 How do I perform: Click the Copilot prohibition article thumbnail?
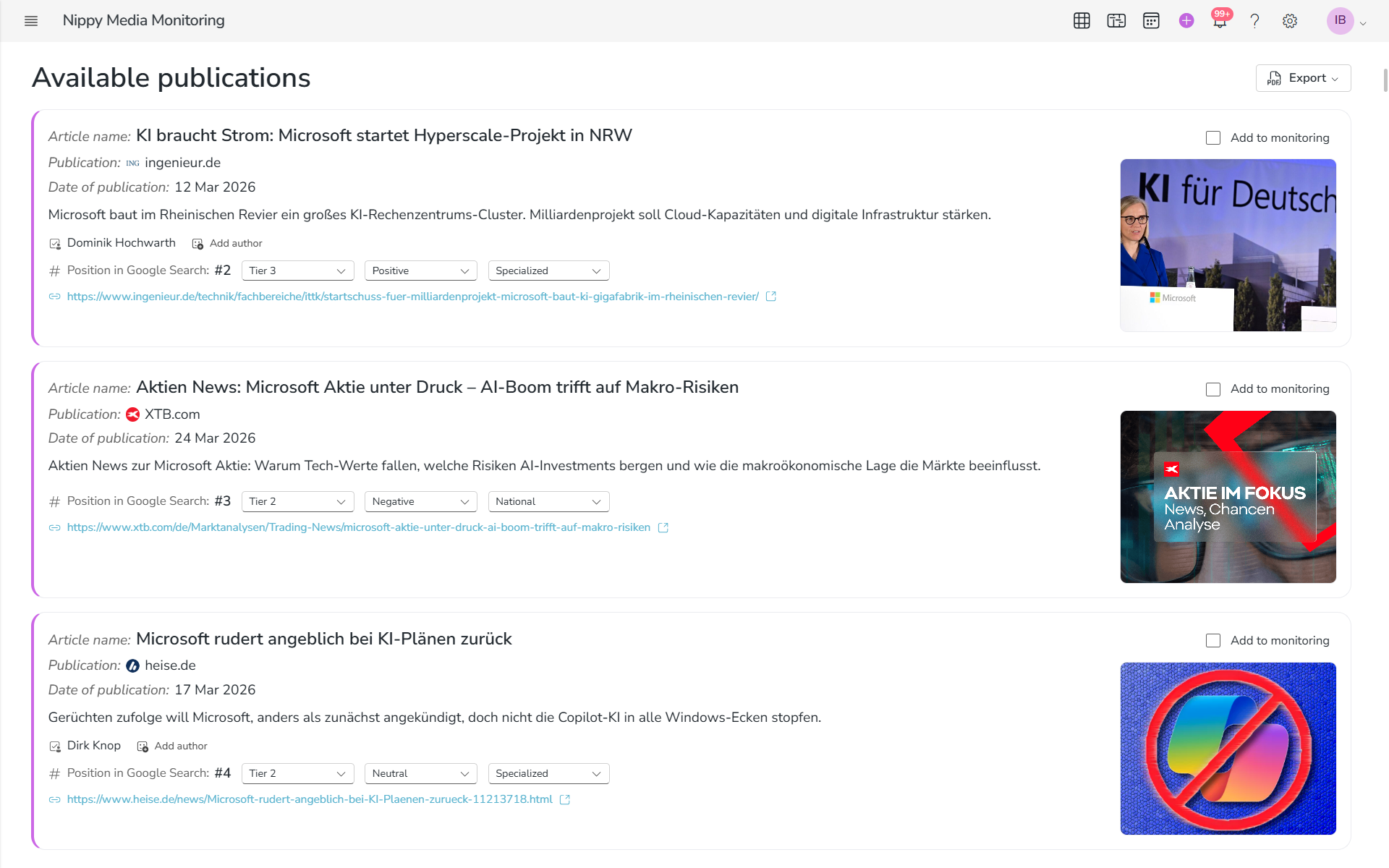point(1228,749)
